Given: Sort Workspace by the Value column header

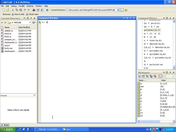Looking at the screenshot, I should coord(167,80).
